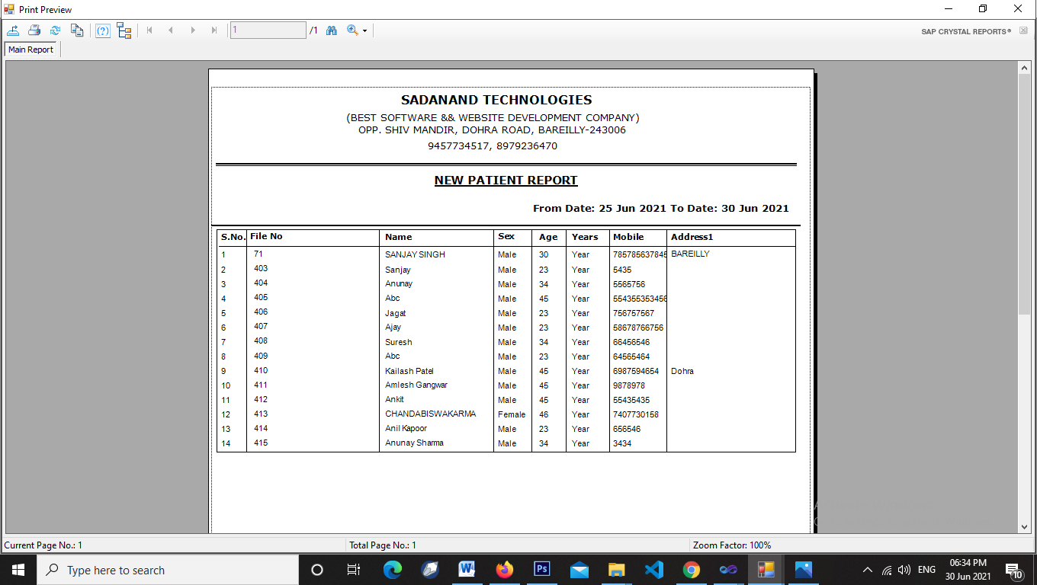Click the volume speaker tray icon
This screenshot has width=1037, height=585.
coord(904,570)
